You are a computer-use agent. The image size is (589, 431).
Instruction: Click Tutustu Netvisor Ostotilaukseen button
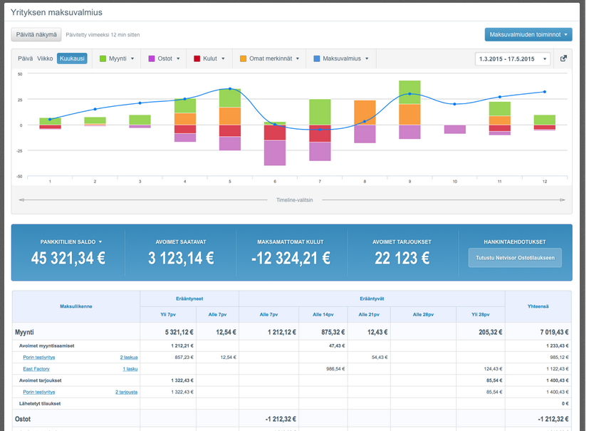(x=514, y=257)
